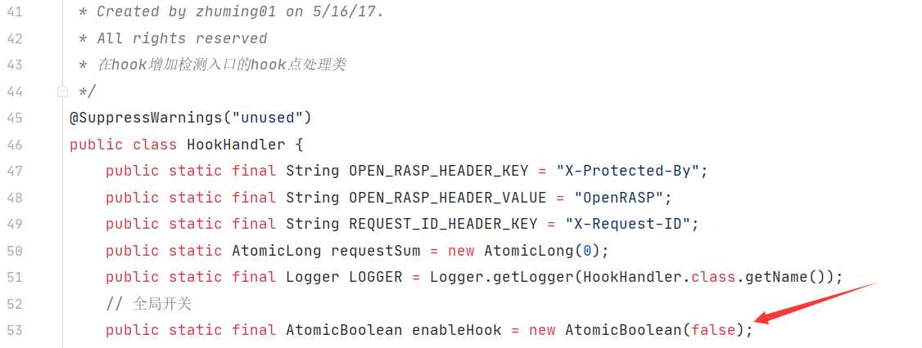The width and height of the screenshot is (922, 348).
Task: Click the "X-Request-ID" string literal
Action: click(x=627, y=224)
